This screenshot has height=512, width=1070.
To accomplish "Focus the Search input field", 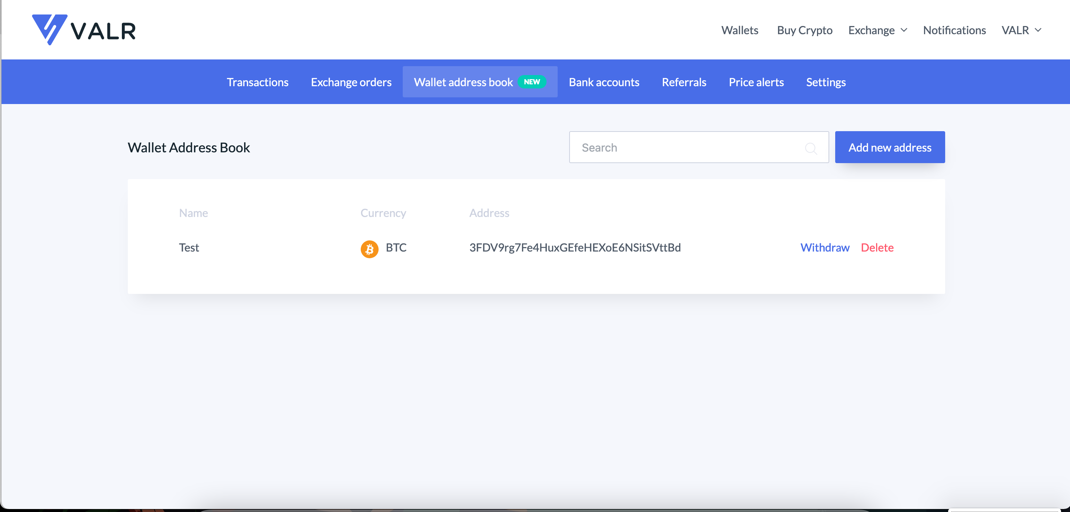I will tap(698, 148).
